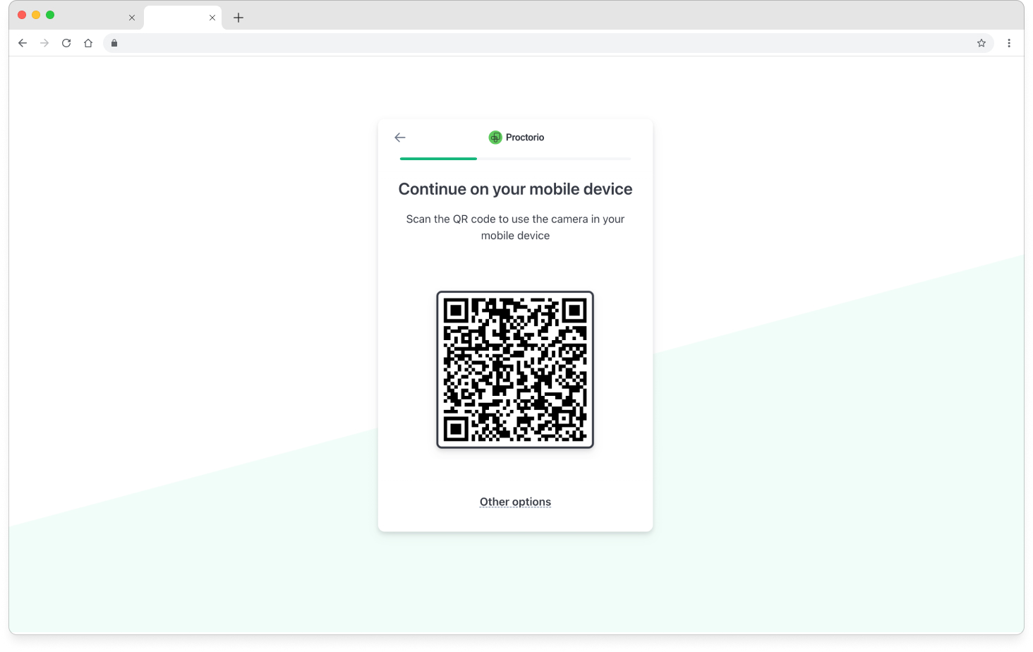The width and height of the screenshot is (1033, 652).
Task: Click into the address bar
Action: [547, 43]
